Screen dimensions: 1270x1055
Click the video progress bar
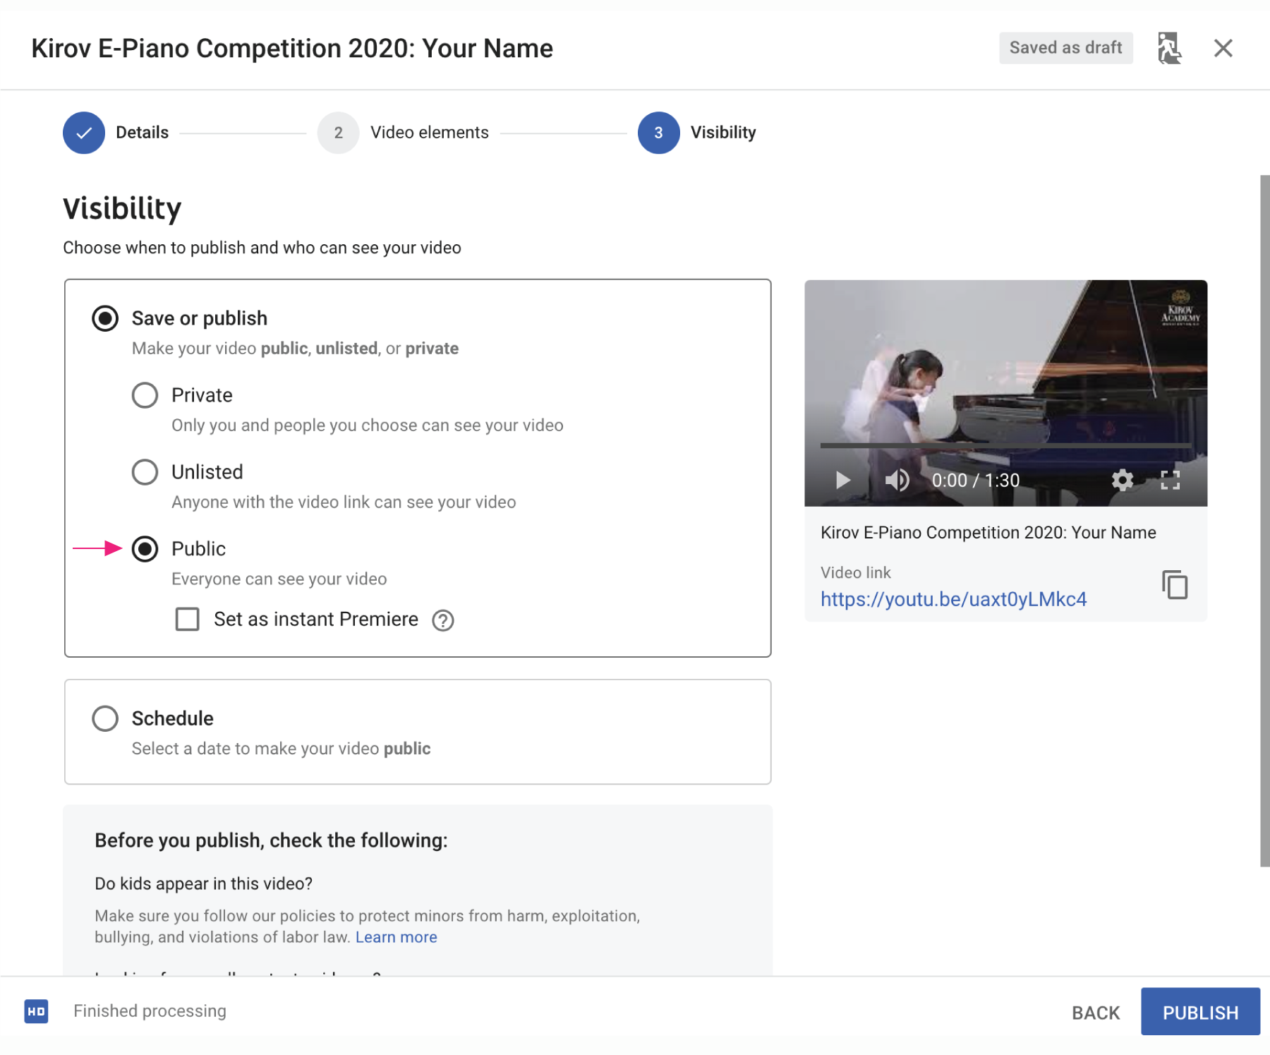click(x=1005, y=445)
